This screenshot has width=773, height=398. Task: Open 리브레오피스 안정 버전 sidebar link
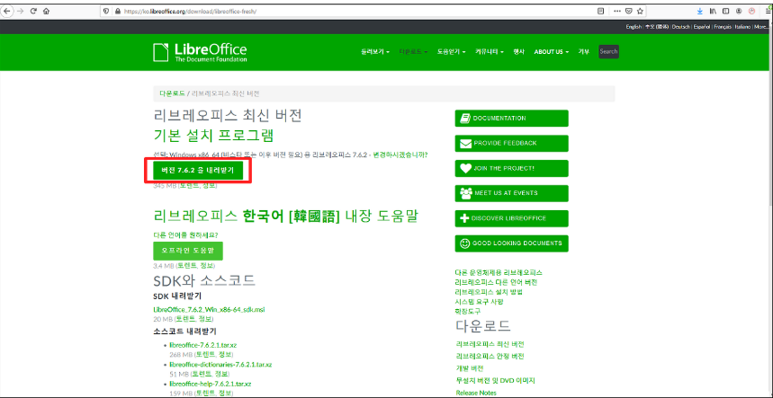pos(490,356)
